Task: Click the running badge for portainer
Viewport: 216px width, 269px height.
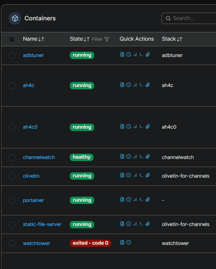Action: [x=82, y=200]
